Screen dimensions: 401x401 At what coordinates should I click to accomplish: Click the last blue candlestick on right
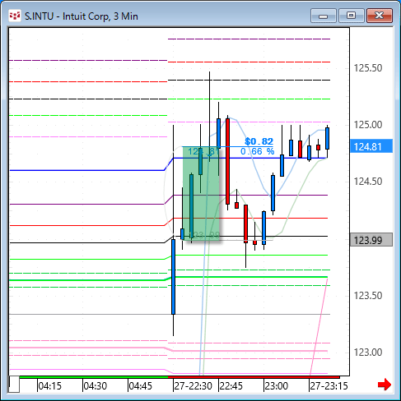point(327,138)
